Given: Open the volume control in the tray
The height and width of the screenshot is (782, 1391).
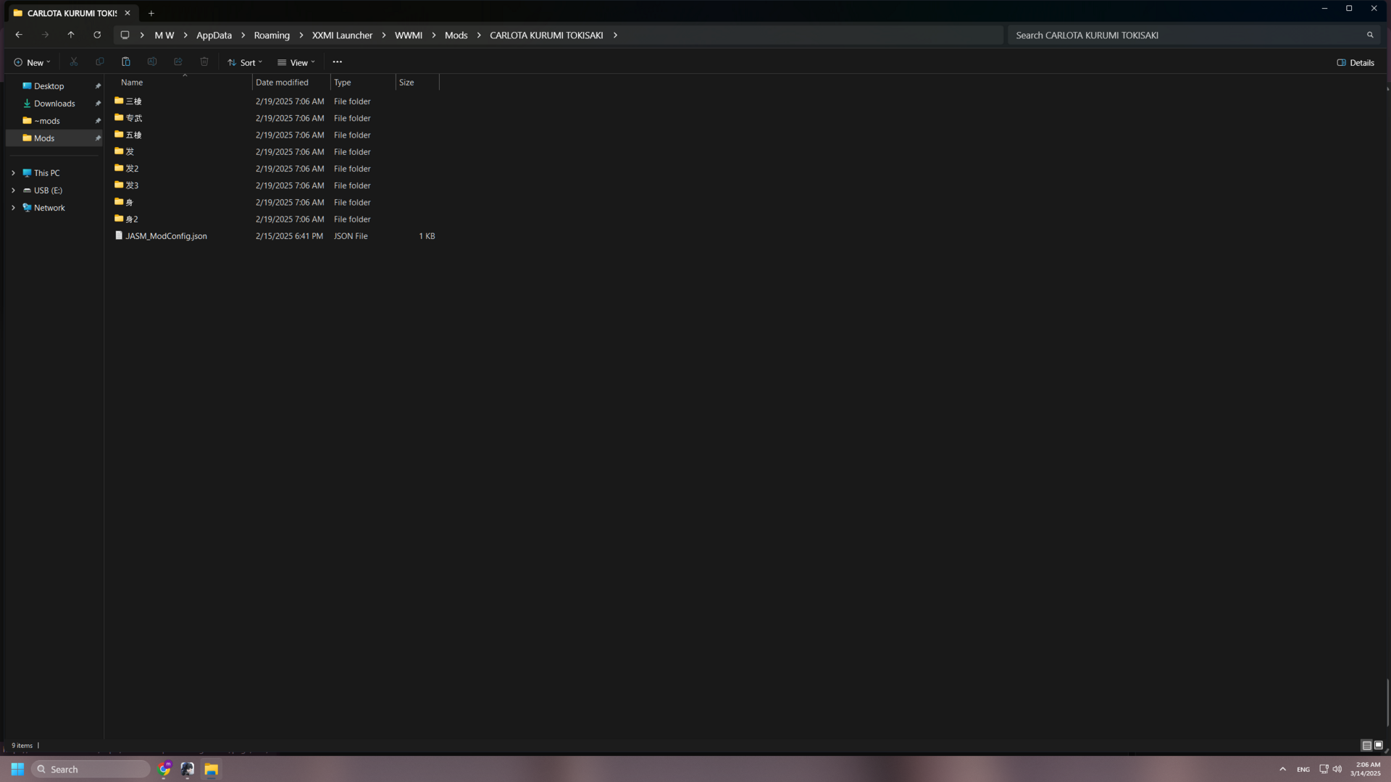Looking at the screenshot, I should [x=1337, y=769].
